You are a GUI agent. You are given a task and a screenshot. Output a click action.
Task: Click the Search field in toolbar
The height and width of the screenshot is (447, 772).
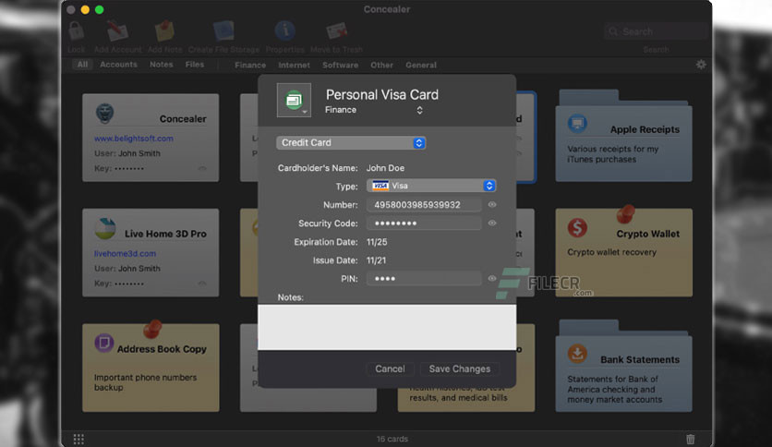click(656, 31)
